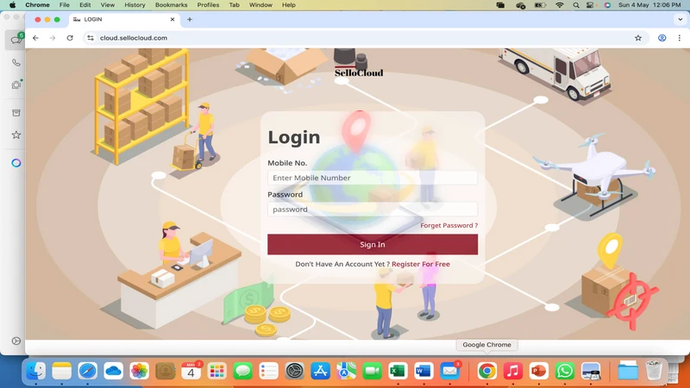The image size is (690, 388).
Task: Click the Forget Password link
Action: 448,225
